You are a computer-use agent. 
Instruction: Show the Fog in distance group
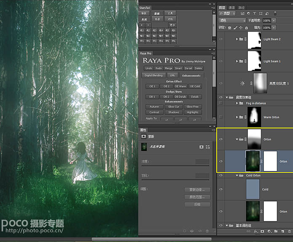pos(221,103)
